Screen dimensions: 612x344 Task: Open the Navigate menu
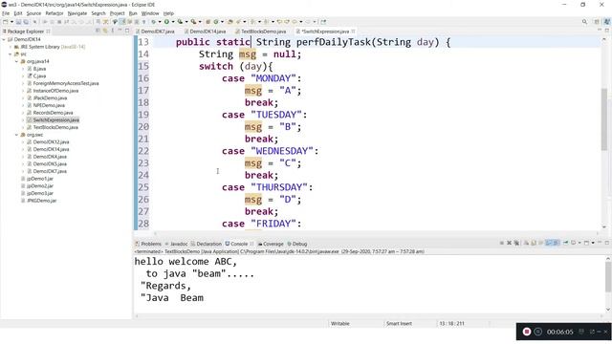[77, 13]
